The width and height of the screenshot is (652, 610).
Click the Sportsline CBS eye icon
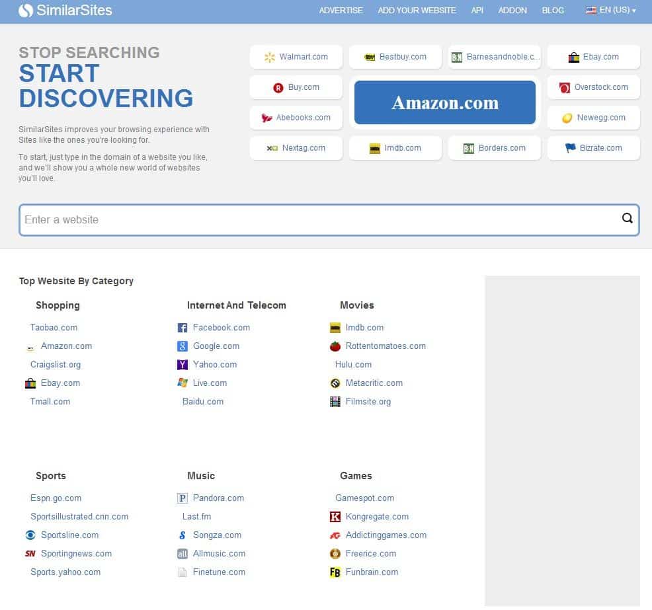click(x=30, y=535)
